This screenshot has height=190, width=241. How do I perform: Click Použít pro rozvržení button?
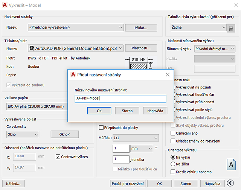pyautogui.click(x=128, y=184)
